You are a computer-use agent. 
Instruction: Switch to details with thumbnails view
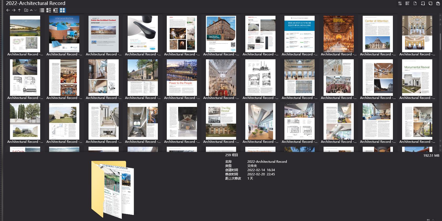point(56,10)
